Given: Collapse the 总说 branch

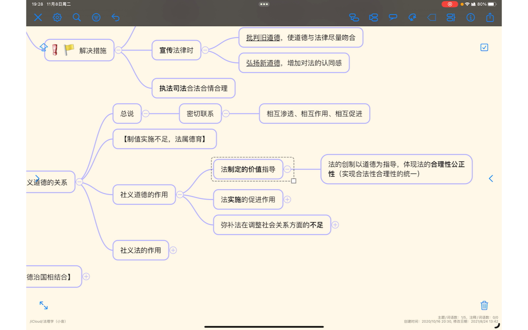Looking at the screenshot, I should pyautogui.click(x=146, y=113).
